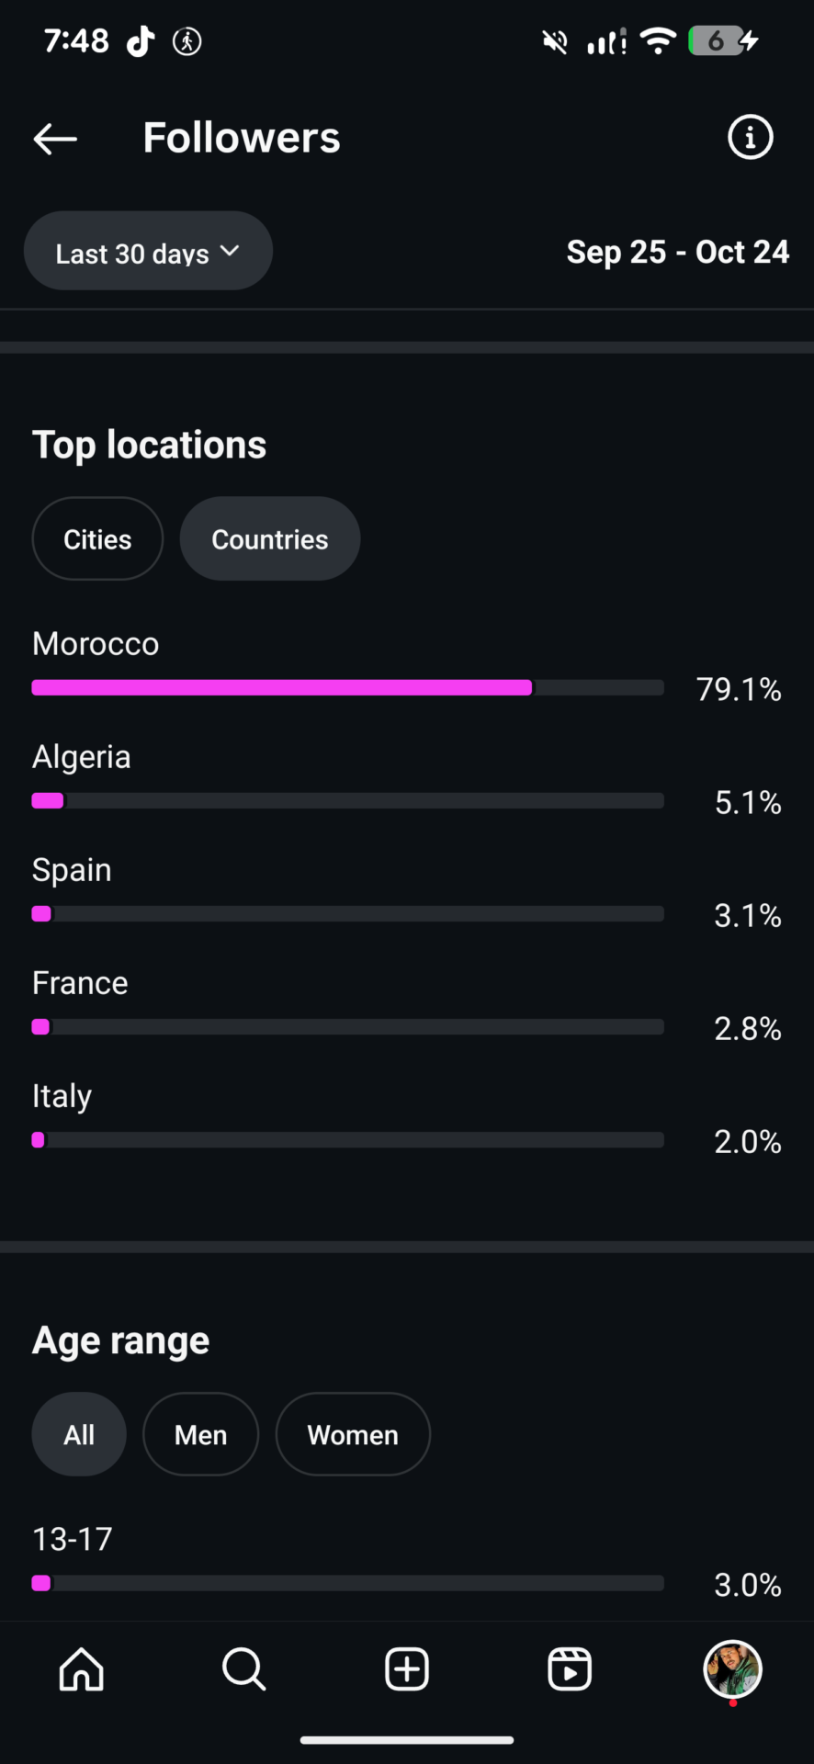Tap the TikTok status bar icon
The width and height of the screenshot is (814, 1764).
pyautogui.click(x=141, y=41)
